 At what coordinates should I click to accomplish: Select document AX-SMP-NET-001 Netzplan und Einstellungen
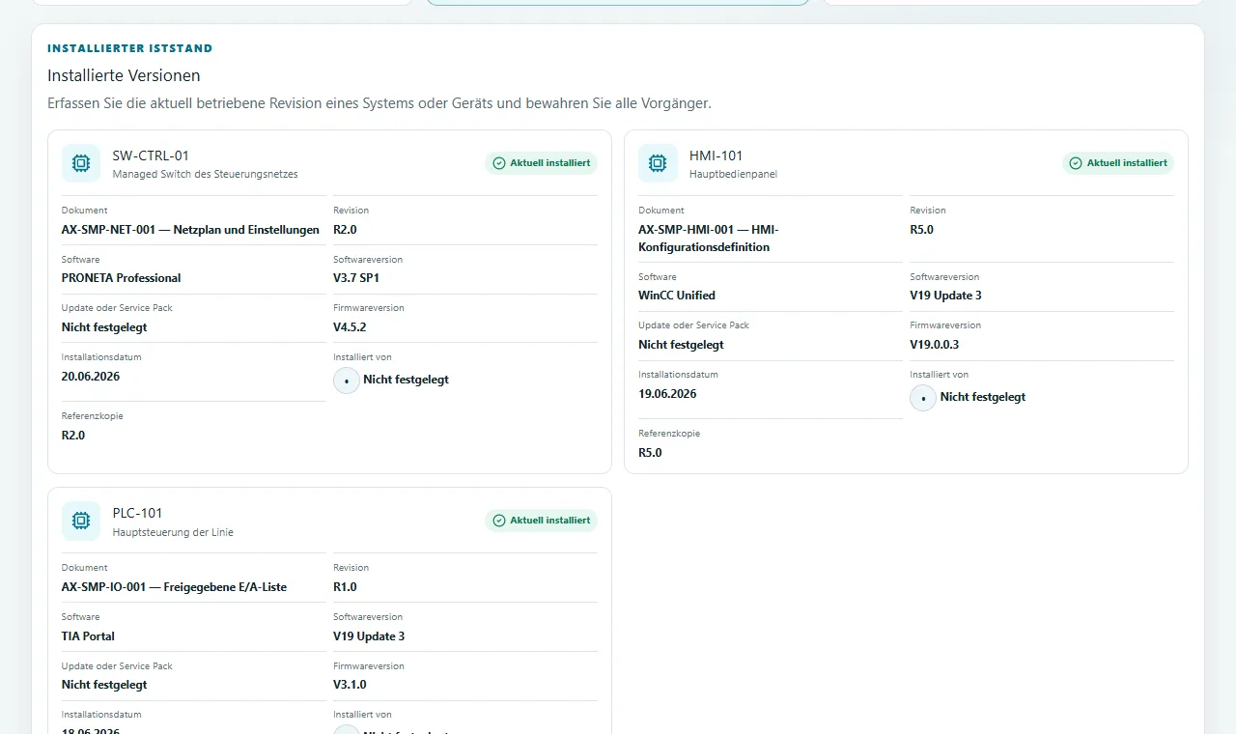[x=190, y=230]
